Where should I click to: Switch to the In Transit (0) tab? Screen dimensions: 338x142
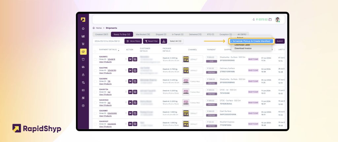[x=178, y=34]
